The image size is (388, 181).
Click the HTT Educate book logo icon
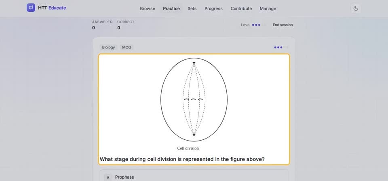pyautogui.click(x=31, y=8)
